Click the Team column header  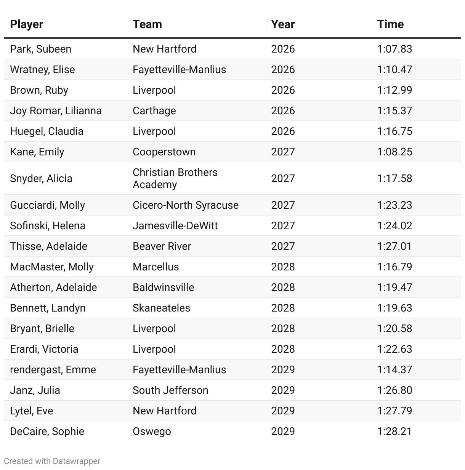[147, 24]
